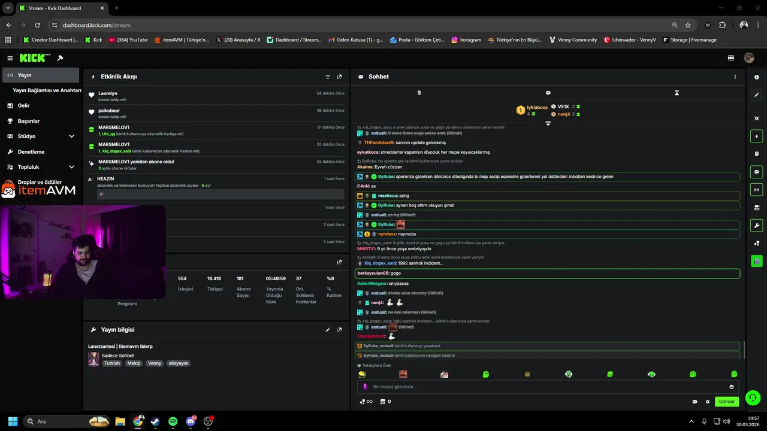Open chat settings gear beside Gönder
The height and width of the screenshot is (431, 767).
(708, 402)
